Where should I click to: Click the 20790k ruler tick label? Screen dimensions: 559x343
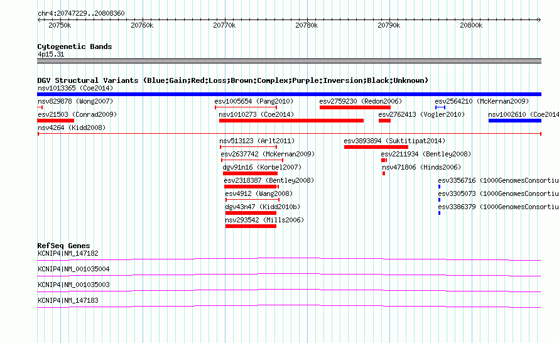pos(389,25)
